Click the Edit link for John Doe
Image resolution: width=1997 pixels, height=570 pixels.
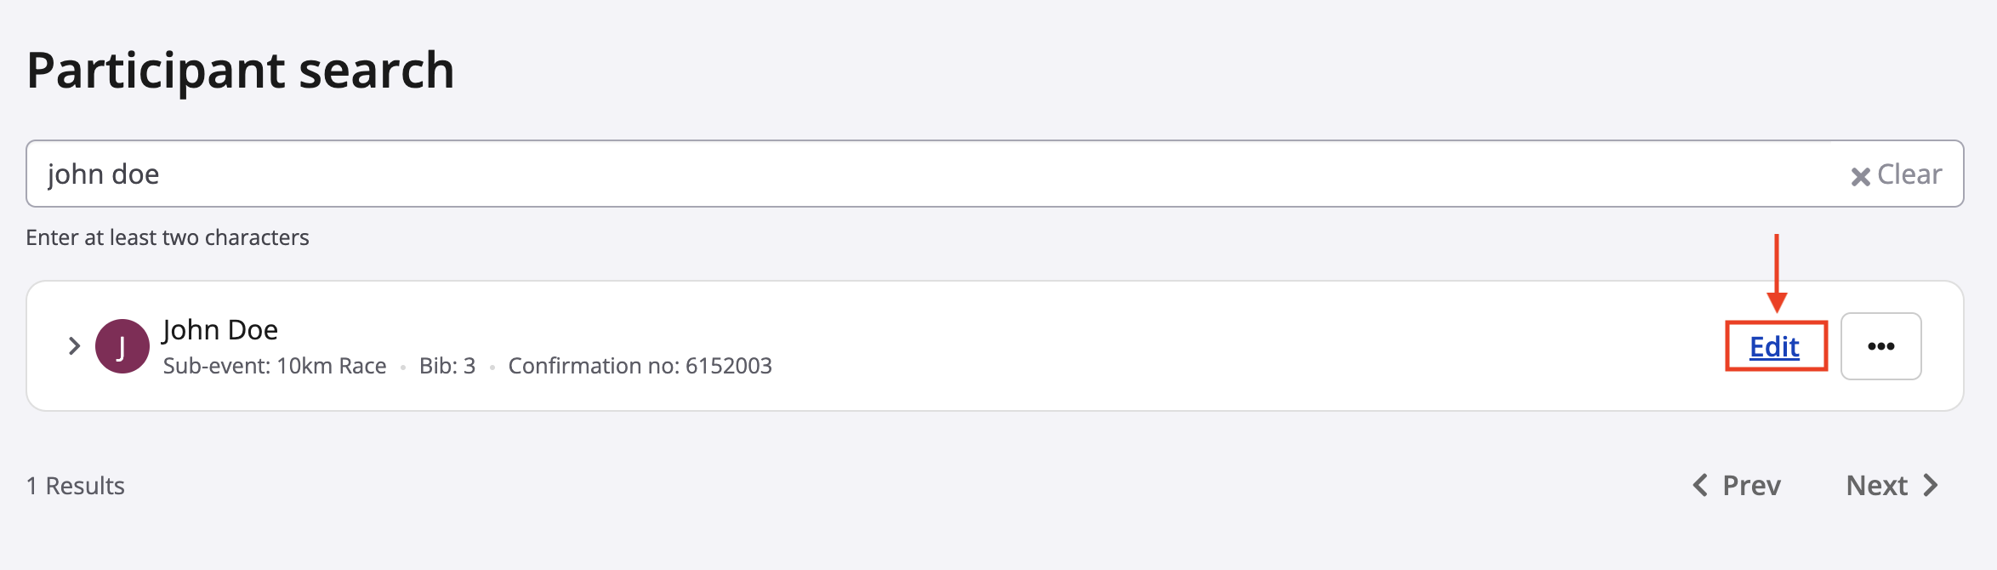(x=1774, y=347)
